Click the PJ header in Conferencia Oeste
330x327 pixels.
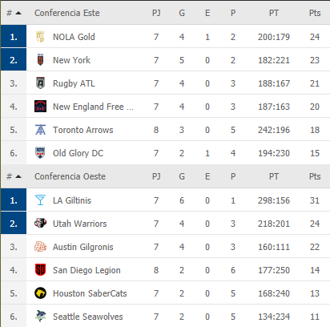coord(156,176)
